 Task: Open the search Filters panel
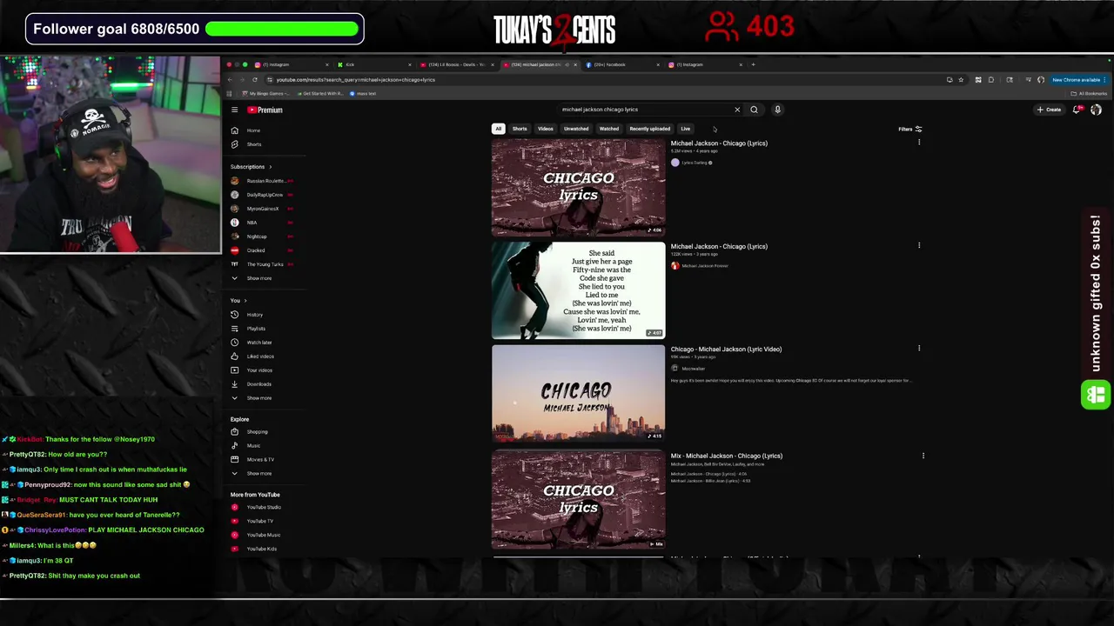910,130
